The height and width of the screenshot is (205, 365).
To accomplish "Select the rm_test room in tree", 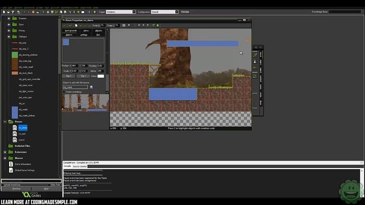I will 22,134.
